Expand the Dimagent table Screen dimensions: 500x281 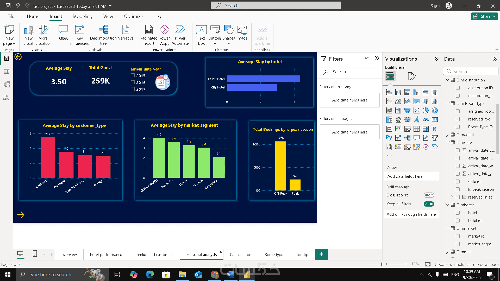(x=447, y=135)
